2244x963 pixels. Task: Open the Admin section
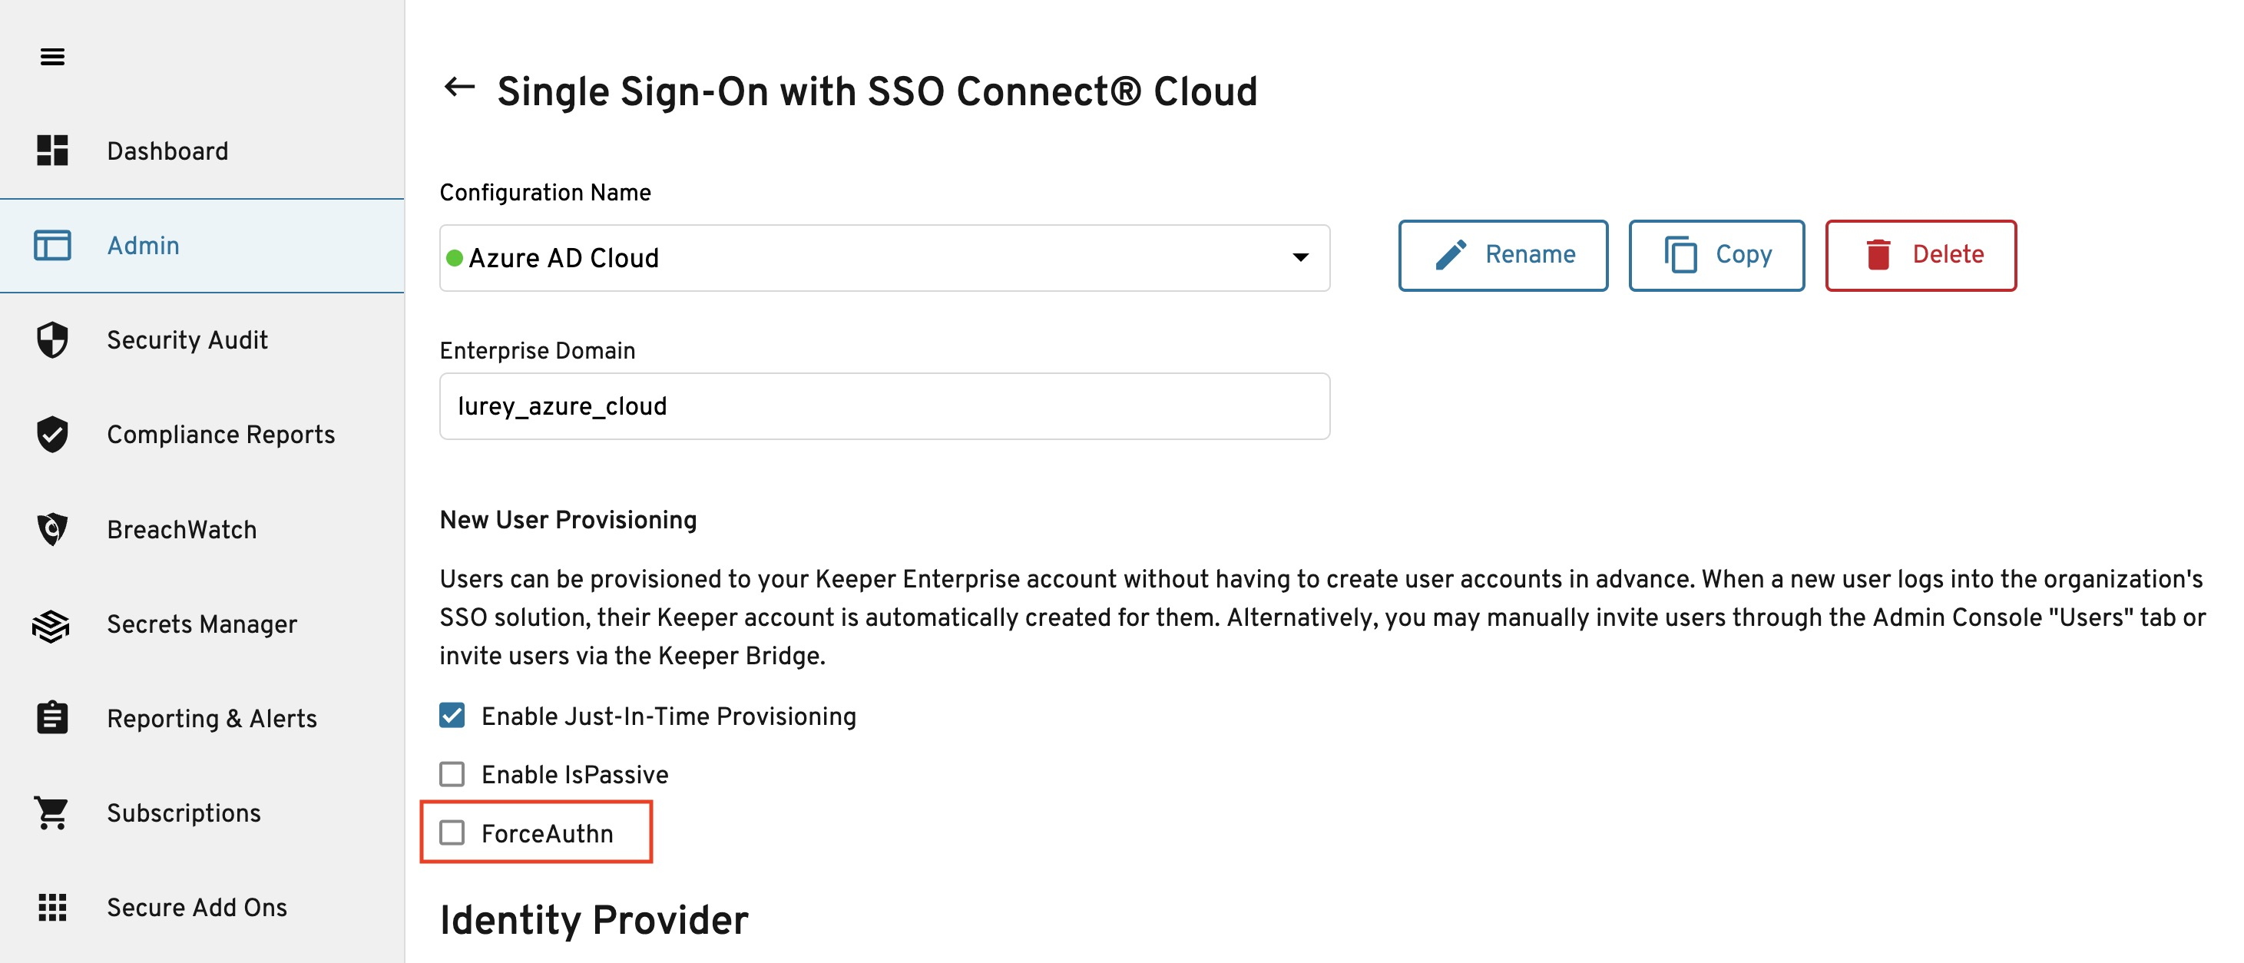144,246
